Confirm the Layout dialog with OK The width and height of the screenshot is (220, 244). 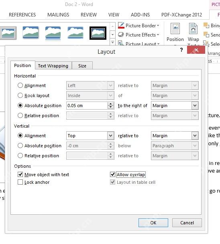[153, 223]
